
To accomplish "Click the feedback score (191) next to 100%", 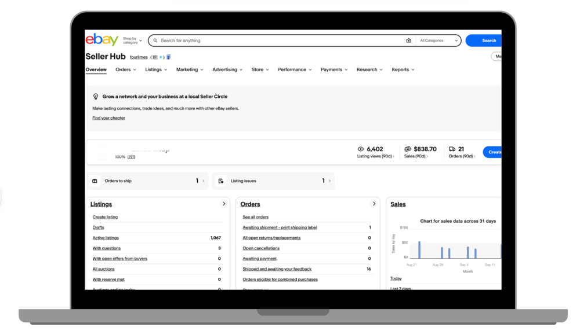I will click(131, 157).
